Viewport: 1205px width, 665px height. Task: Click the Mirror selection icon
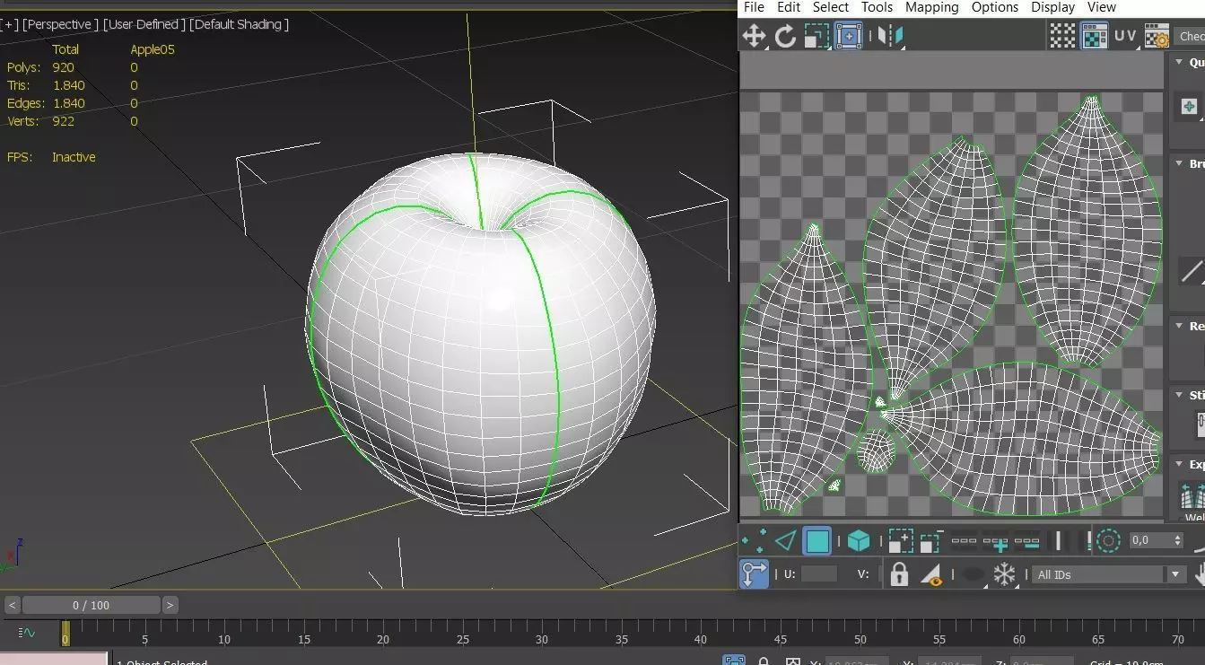pyautogui.click(x=891, y=36)
